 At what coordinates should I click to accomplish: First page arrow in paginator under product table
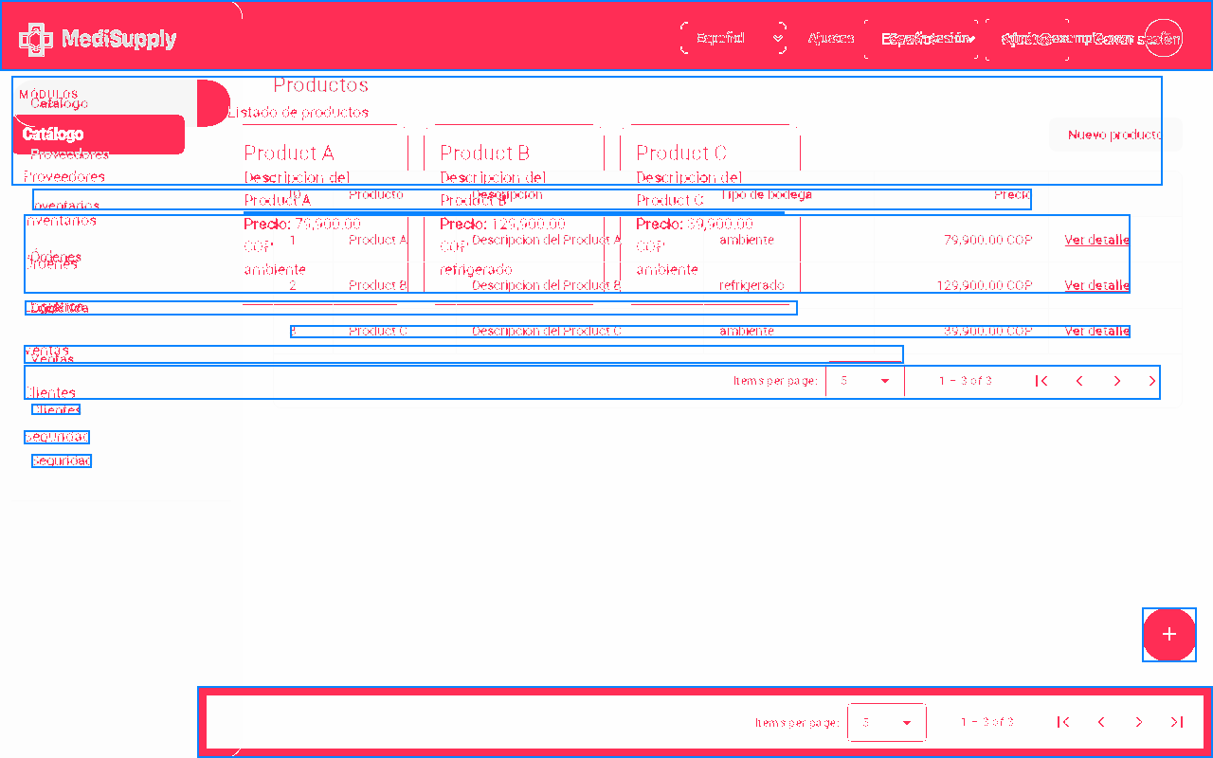(x=1041, y=381)
